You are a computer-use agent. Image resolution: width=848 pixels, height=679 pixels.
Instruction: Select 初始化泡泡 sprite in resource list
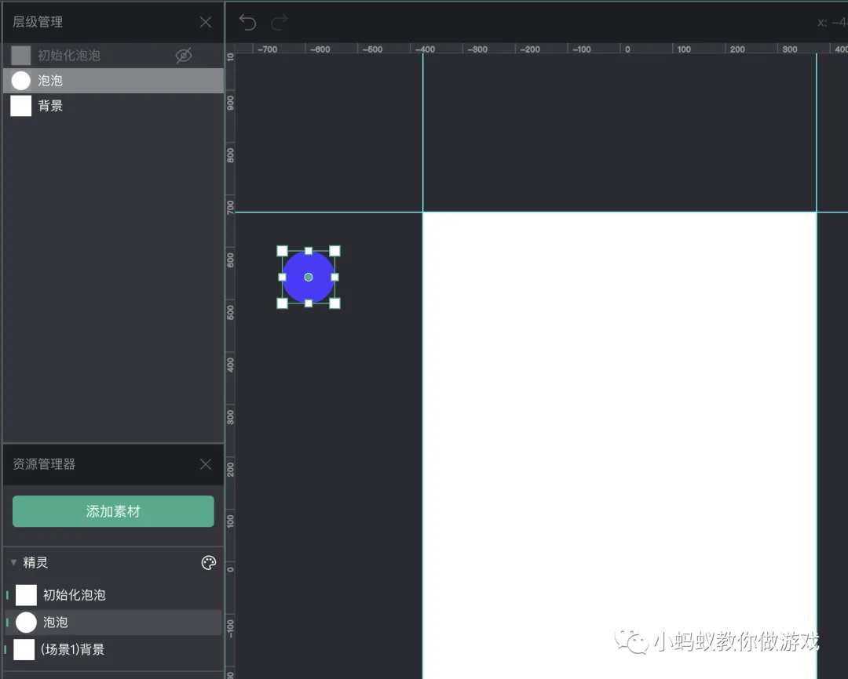pyautogui.click(x=114, y=595)
